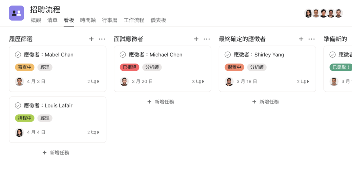Click 新增任務 under 面試應徵者 column
The image size is (352, 169).
(x=161, y=102)
